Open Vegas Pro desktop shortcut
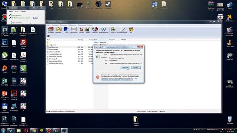 4,31
